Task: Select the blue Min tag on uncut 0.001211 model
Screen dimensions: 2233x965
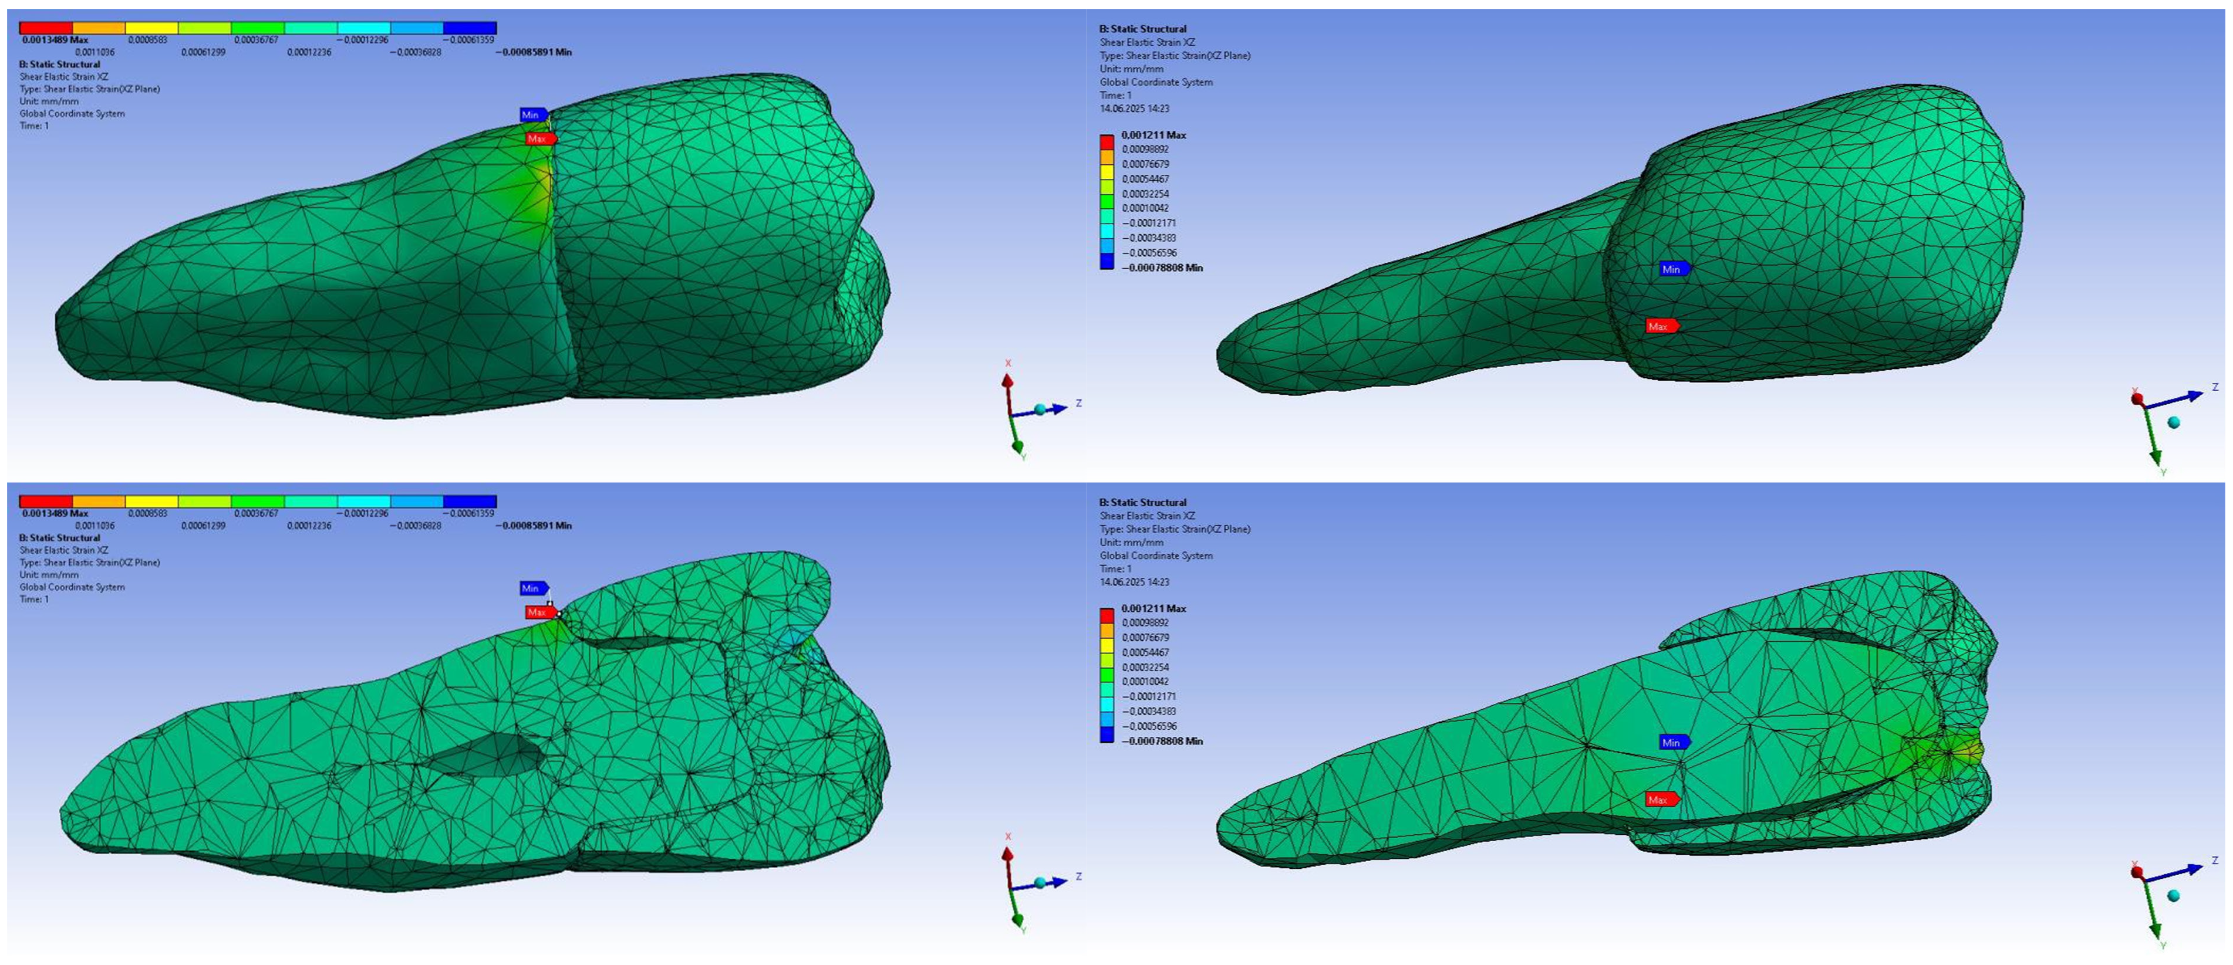Action: pos(1674,269)
